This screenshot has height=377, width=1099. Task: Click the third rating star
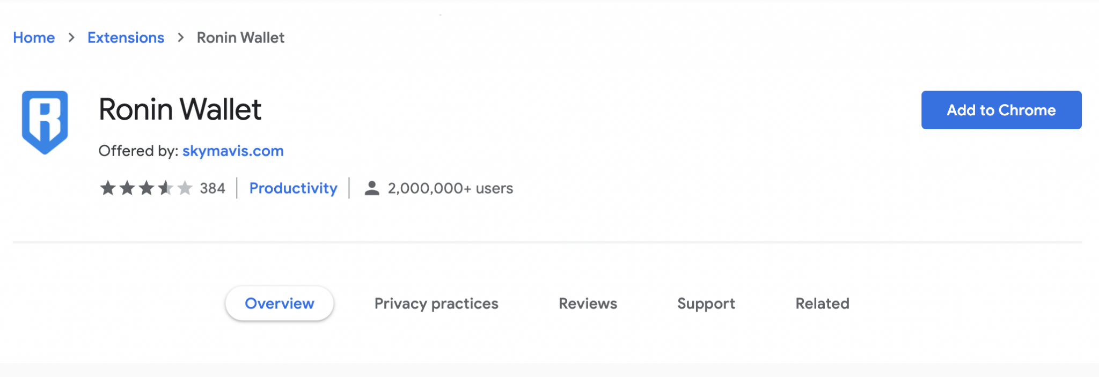[x=146, y=188]
